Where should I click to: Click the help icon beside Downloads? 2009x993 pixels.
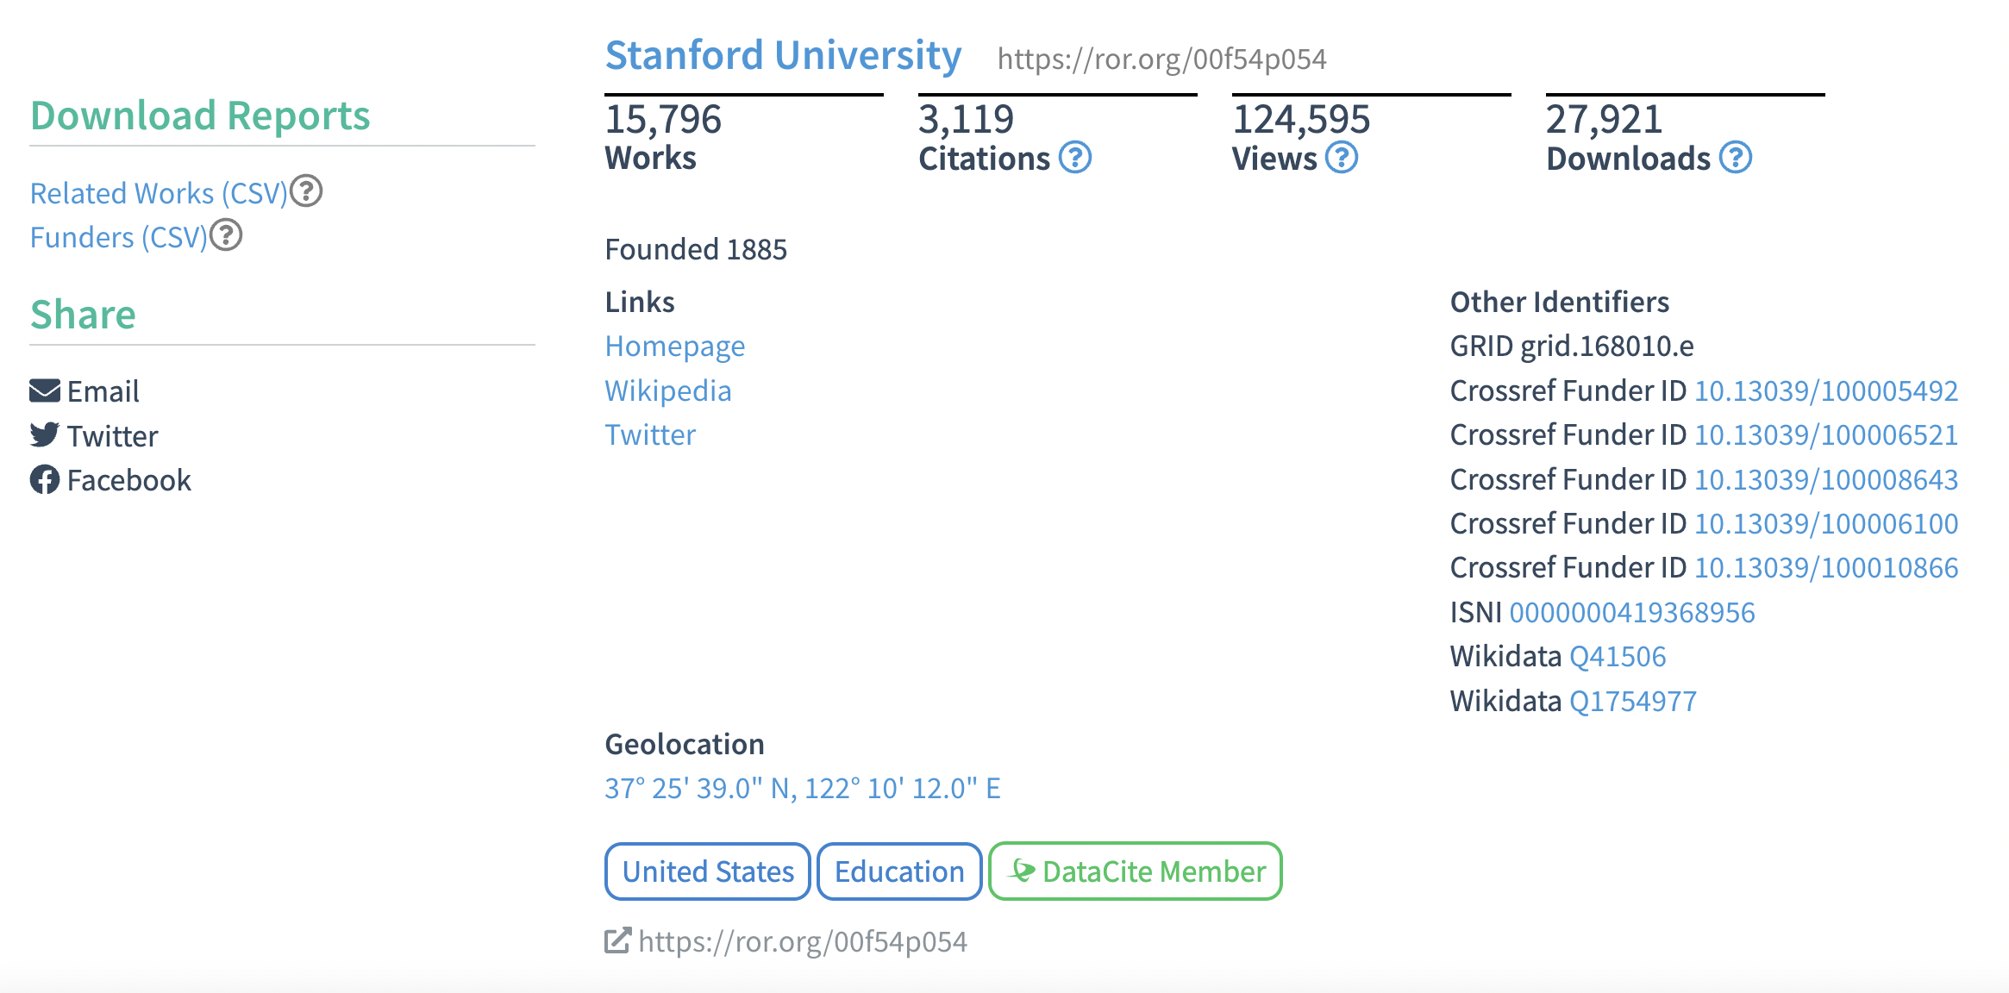click(x=1735, y=158)
